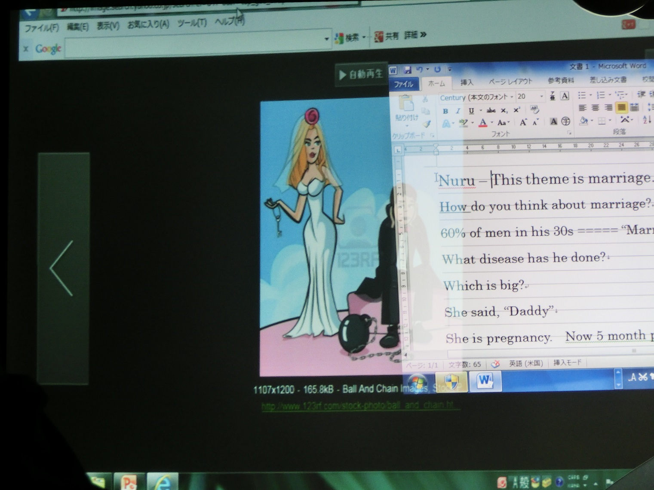The height and width of the screenshot is (490, 654).
Task: Click the enclose characters border A icon
Action: coord(565,96)
